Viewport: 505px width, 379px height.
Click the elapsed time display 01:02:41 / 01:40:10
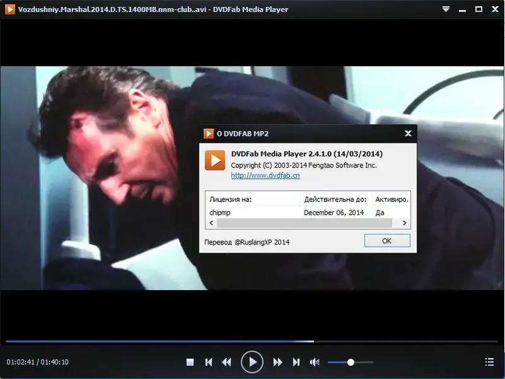tap(37, 362)
